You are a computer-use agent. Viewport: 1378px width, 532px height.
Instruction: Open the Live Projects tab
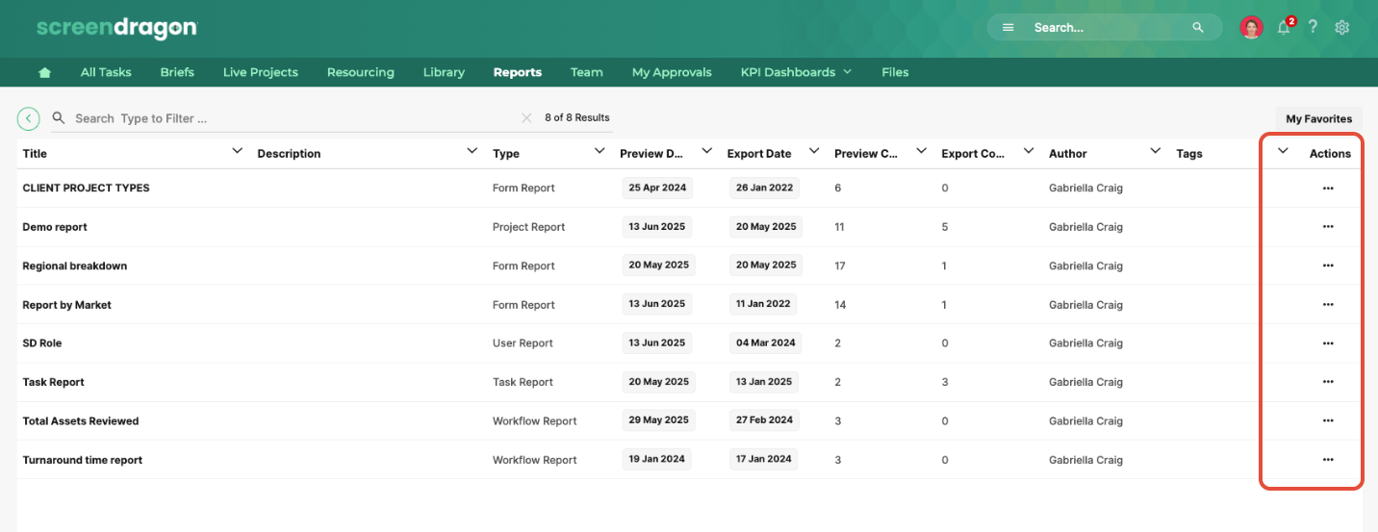[260, 72]
